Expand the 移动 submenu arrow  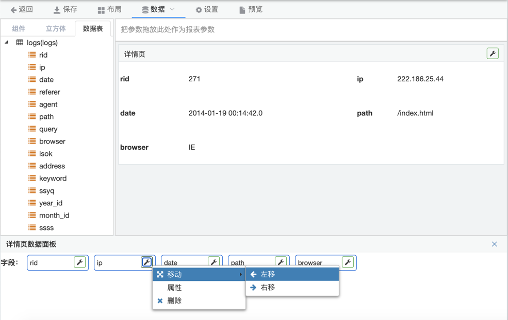240,275
